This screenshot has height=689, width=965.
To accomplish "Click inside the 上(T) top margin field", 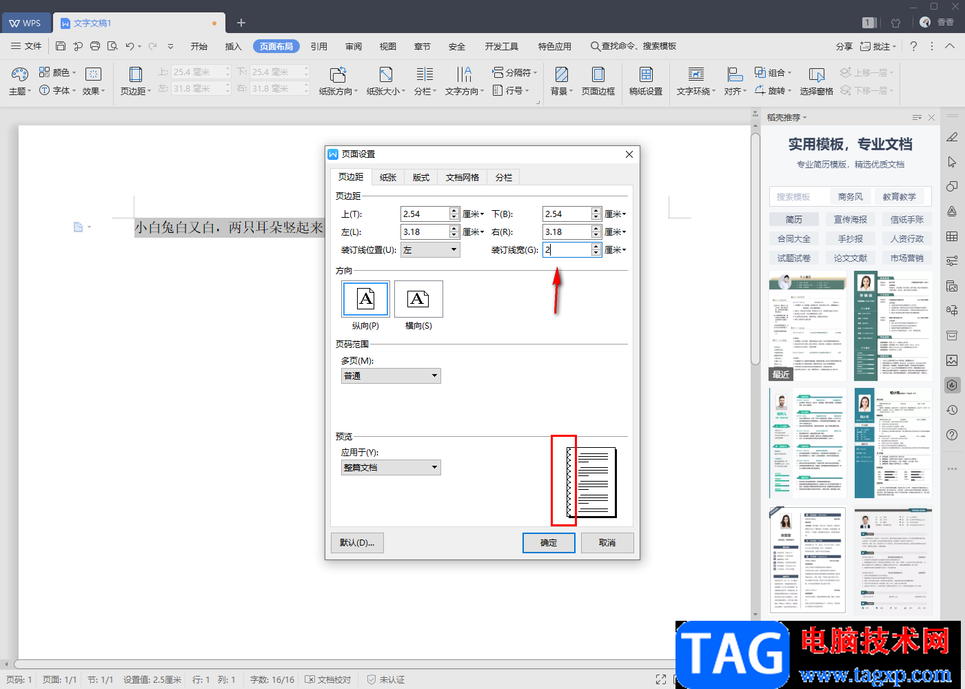I will pyautogui.click(x=425, y=214).
